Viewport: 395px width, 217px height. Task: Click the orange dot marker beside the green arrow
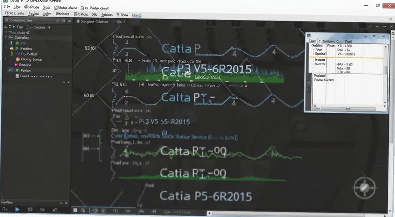click(x=246, y=86)
